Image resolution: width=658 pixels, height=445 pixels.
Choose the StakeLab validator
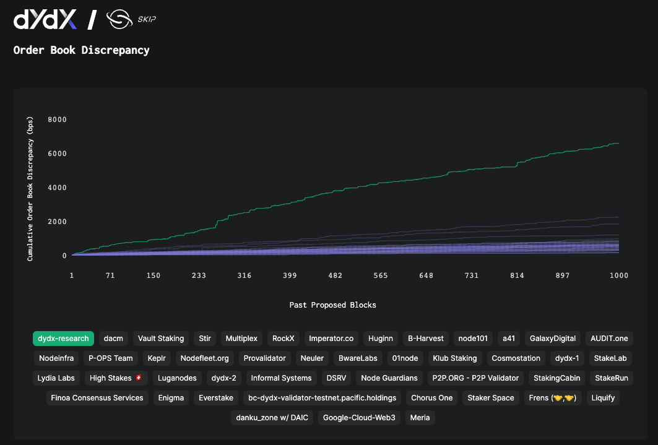(610, 358)
